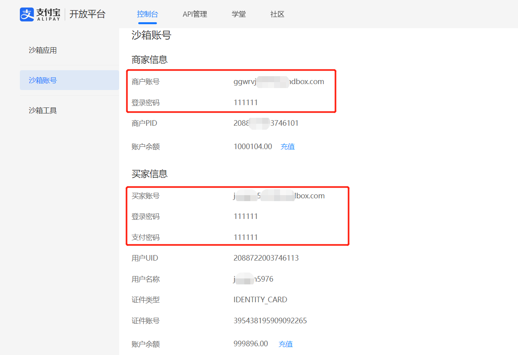Click the merchant balance value 1000104.00
Image resolution: width=518 pixels, height=355 pixels.
[x=253, y=147]
